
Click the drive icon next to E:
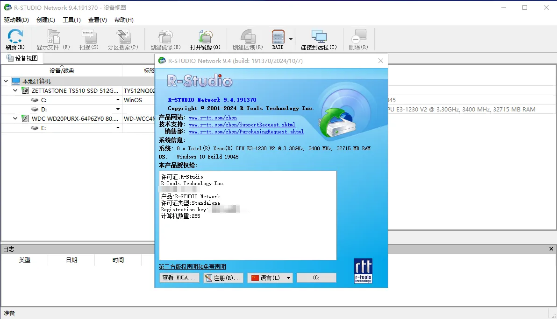(35, 128)
